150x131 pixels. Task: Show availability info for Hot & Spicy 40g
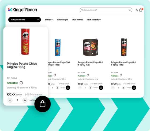point(88,75)
